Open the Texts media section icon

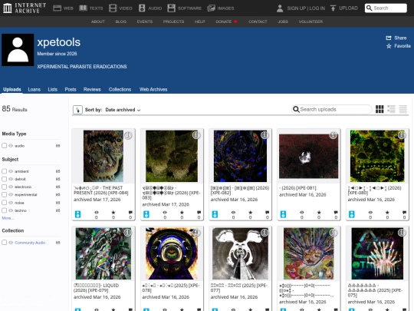[83, 8]
